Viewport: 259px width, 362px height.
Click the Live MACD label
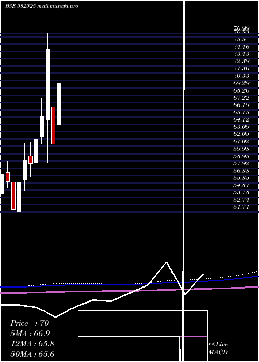tap(218, 348)
